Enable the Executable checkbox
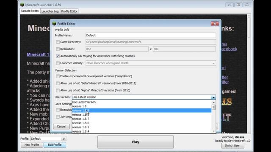This screenshot has width=271, height=152. coord(58,110)
